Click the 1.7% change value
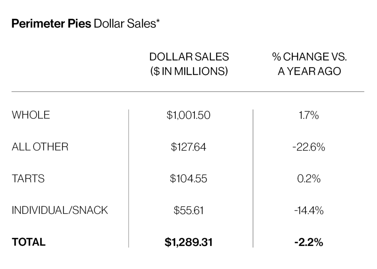The image size is (377, 269). 309,115
